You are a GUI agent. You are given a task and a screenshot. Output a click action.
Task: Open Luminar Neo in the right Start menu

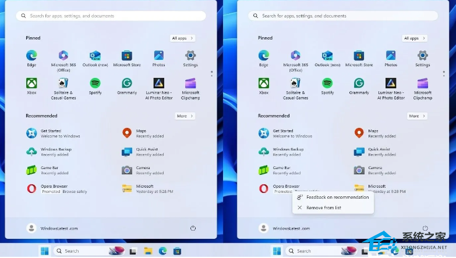391,89
